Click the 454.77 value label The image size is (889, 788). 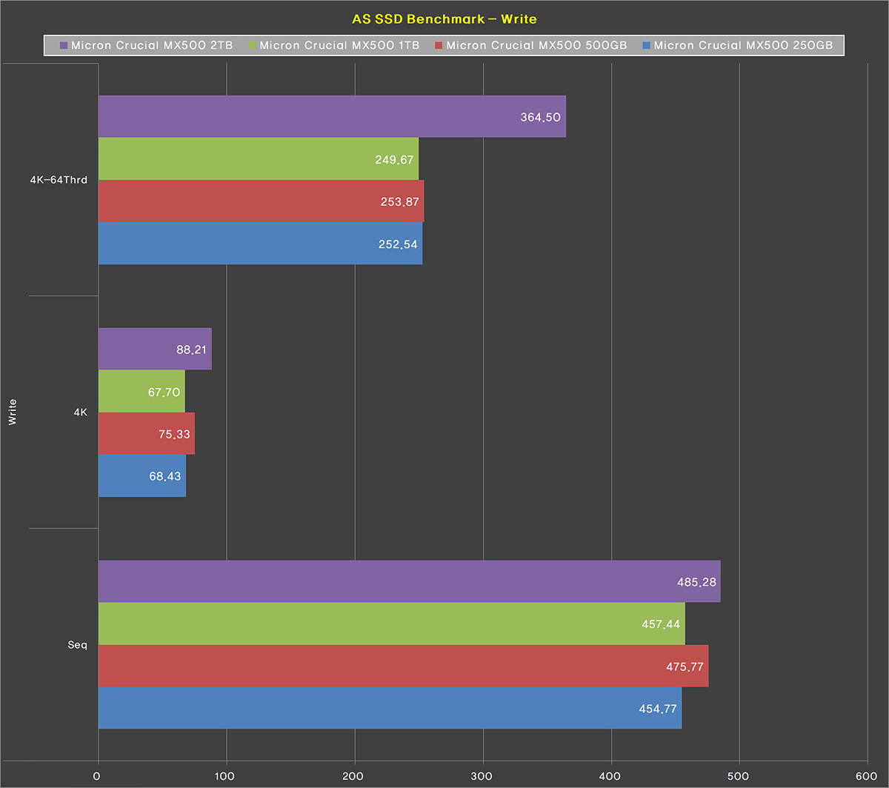(657, 709)
